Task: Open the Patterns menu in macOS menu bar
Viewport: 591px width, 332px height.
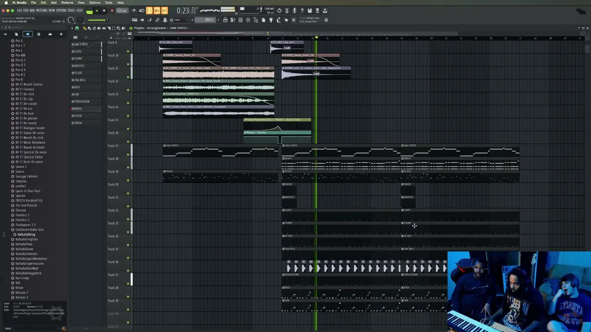Action: pyautogui.click(x=67, y=2)
